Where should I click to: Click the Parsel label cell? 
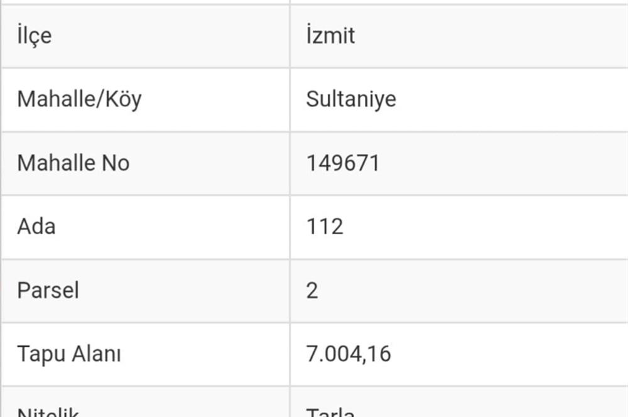[48, 291]
